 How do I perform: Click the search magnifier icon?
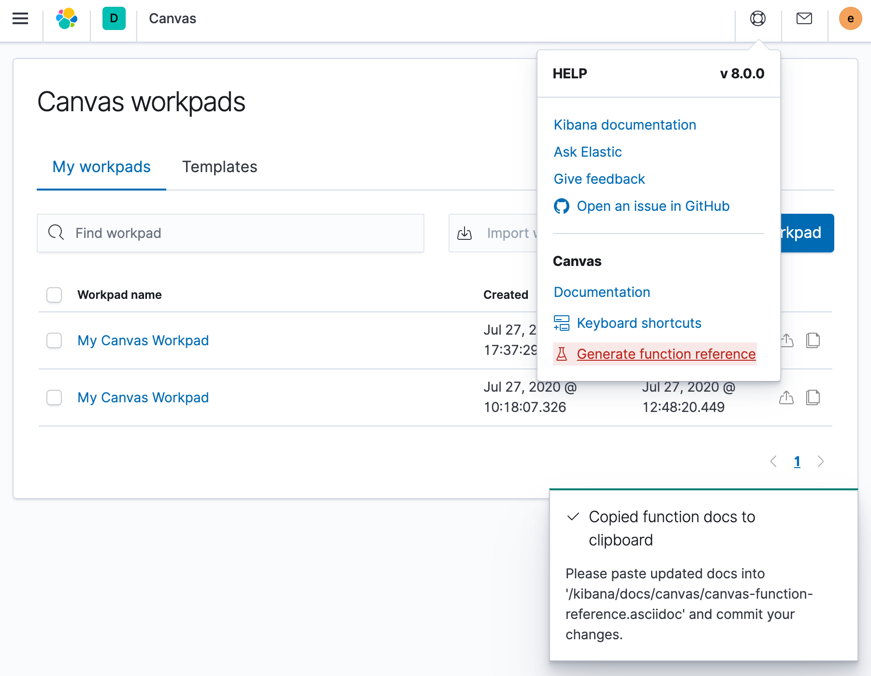coord(56,233)
